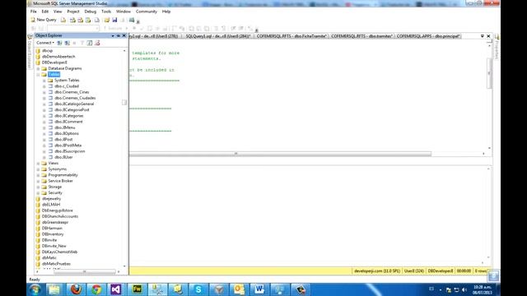Collapse the Tables folder
The height and width of the screenshot is (296, 527).
(38, 75)
